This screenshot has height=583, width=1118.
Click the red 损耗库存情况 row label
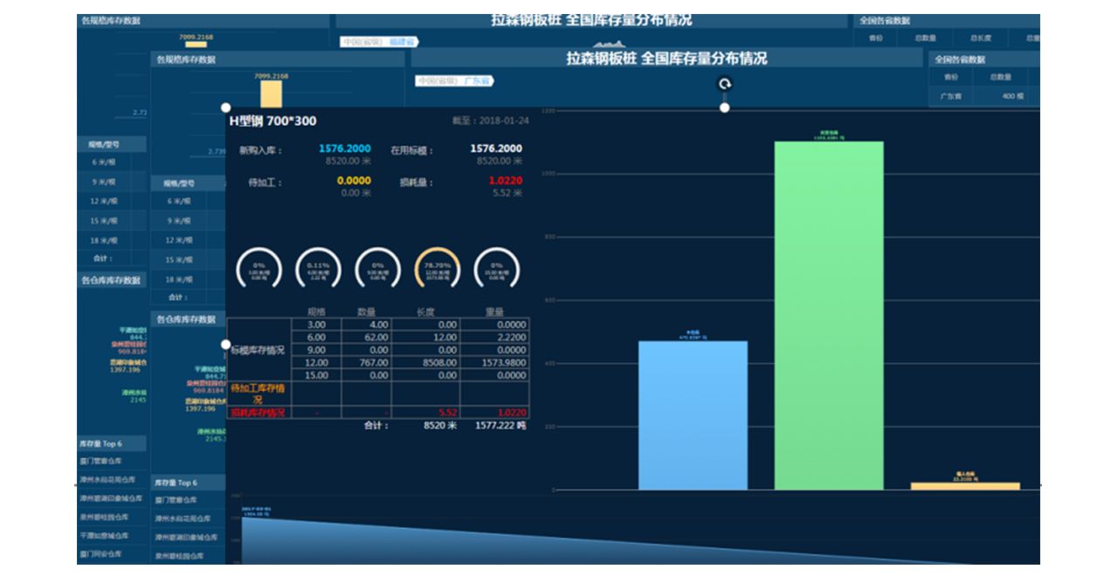[x=258, y=412]
